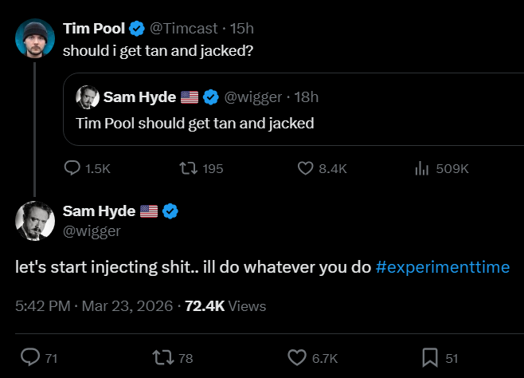524x378 pixels.
Task: Open the 5:42 PM Mar 23, 2026 timestamp
Action: tap(95, 305)
